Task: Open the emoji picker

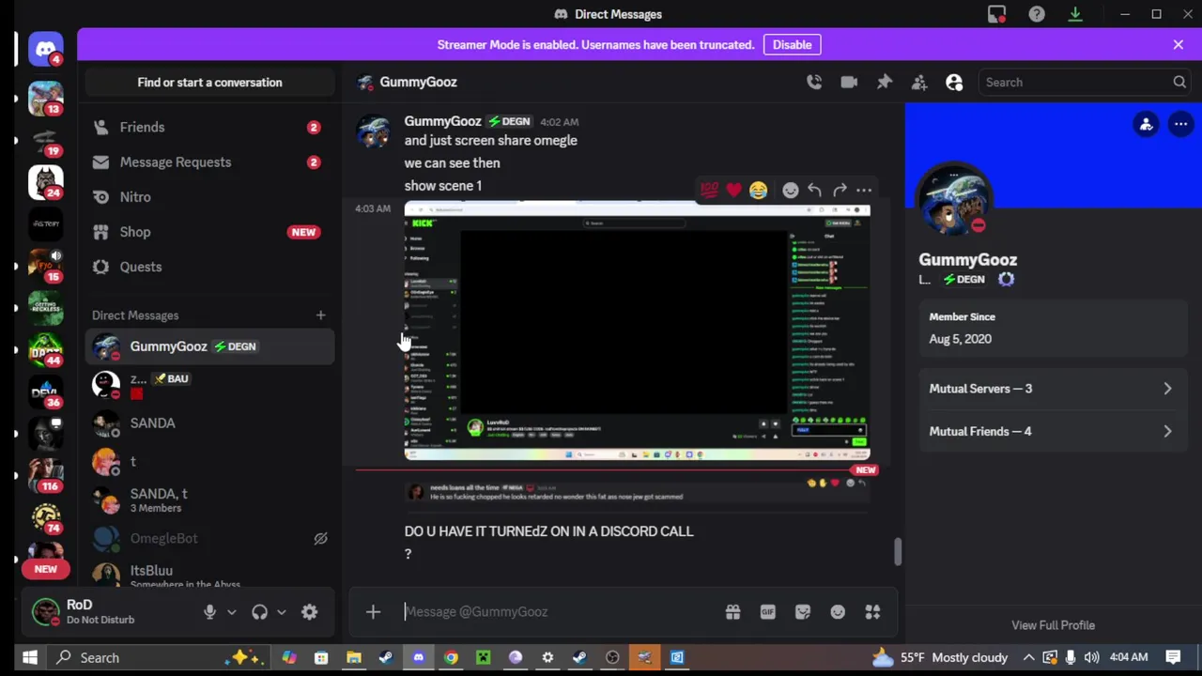Action: 838,612
